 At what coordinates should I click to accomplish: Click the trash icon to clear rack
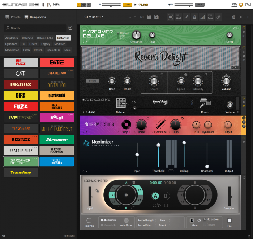coord(233,17)
